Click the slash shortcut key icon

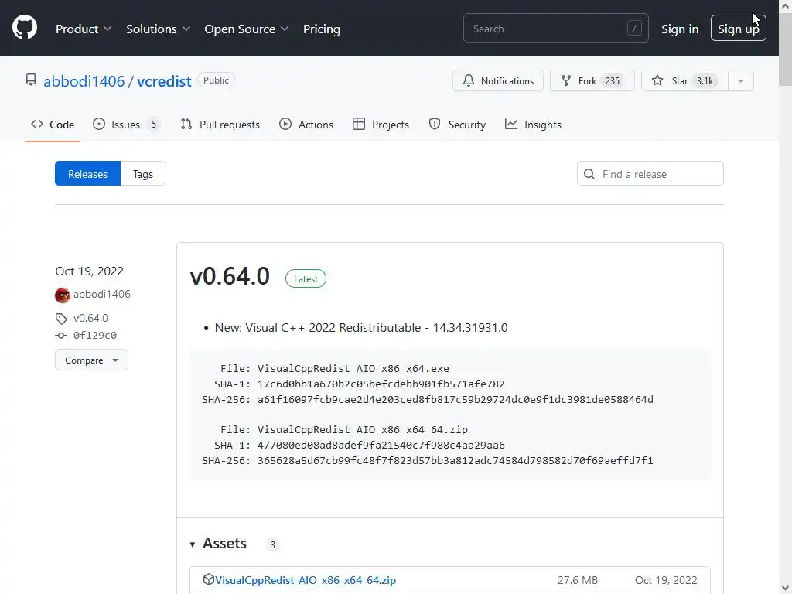(x=634, y=29)
